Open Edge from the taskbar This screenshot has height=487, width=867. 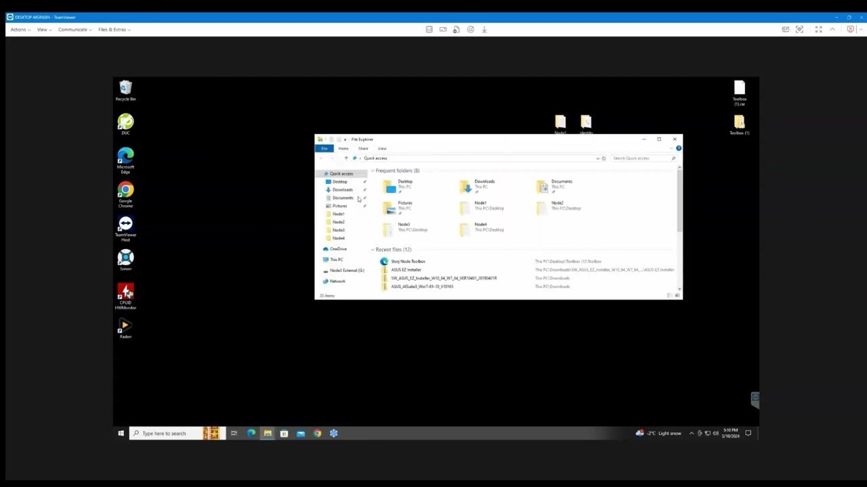click(x=251, y=434)
